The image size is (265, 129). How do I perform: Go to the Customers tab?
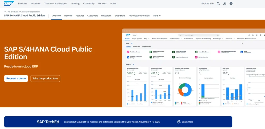tap(92, 16)
